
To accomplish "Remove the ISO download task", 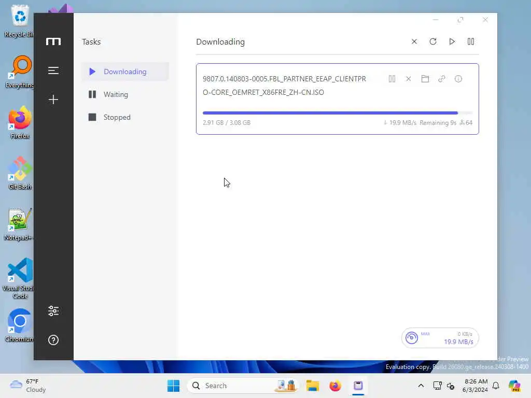I will pos(409,79).
